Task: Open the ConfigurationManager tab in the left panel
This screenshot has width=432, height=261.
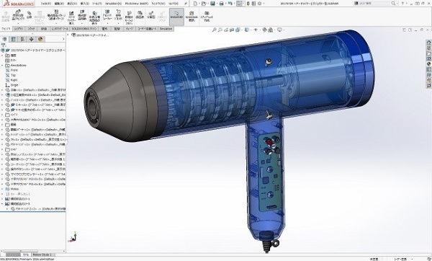Action: click(x=22, y=39)
